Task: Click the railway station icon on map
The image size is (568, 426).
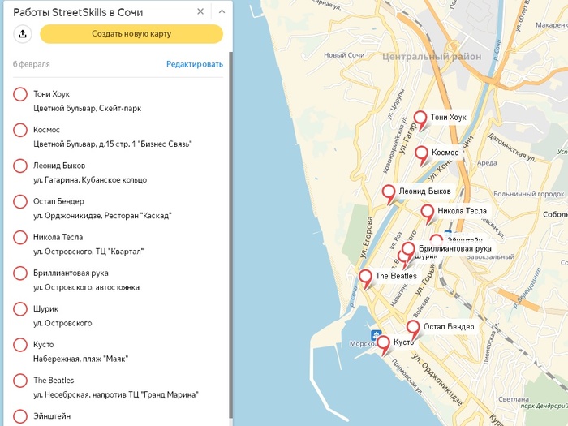Action: [x=448, y=233]
